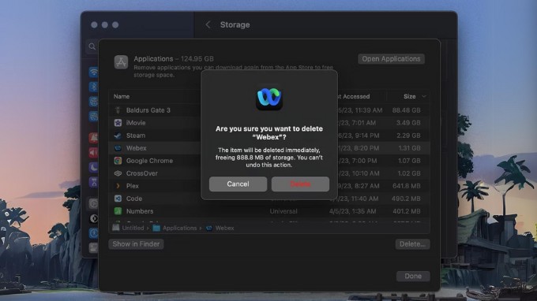Open Applications folder button

tap(391, 59)
